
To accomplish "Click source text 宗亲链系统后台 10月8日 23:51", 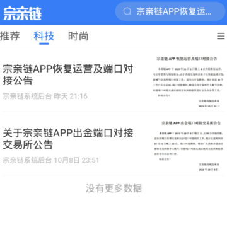I will (x=50, y=160).
